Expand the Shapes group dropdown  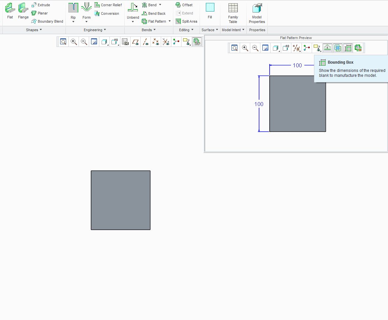[40, 30]
